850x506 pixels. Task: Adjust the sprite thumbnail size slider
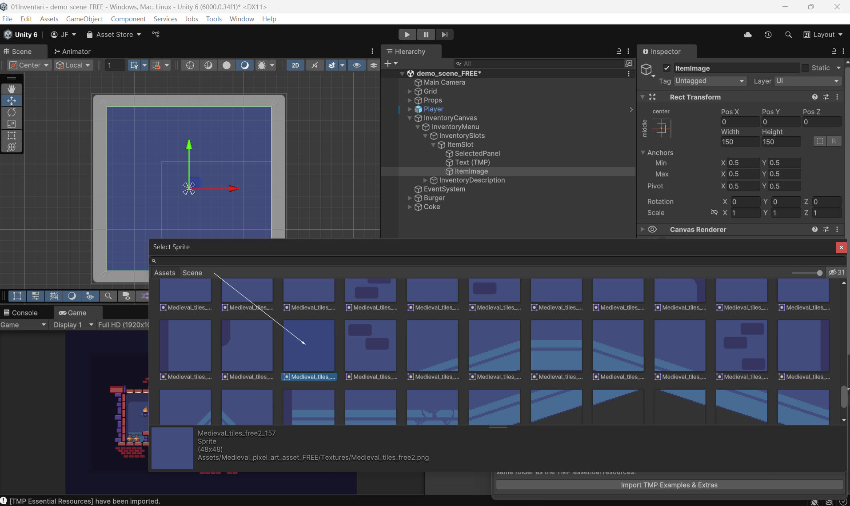tap(819, 273)
